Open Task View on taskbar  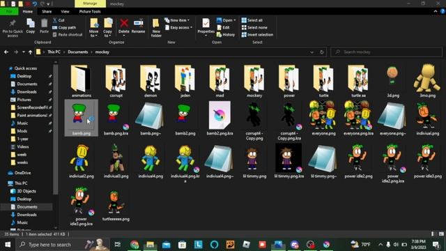(117, 245)
